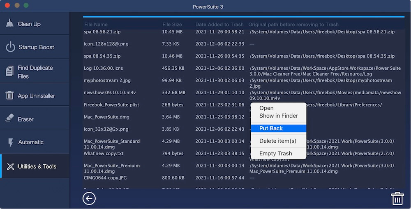The width and height of the screenshot is (411, 209).
Task: Click original path of Log 10.36.00.icns
Action: point(325,71)
